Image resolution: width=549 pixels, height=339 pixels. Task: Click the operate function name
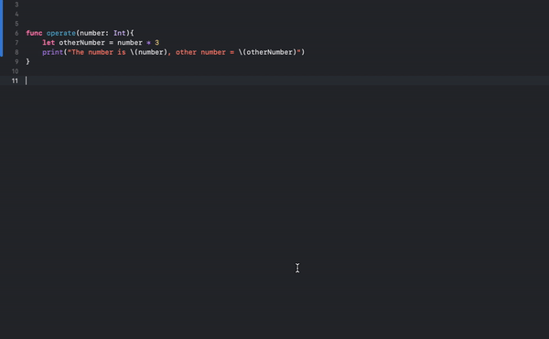61,33
